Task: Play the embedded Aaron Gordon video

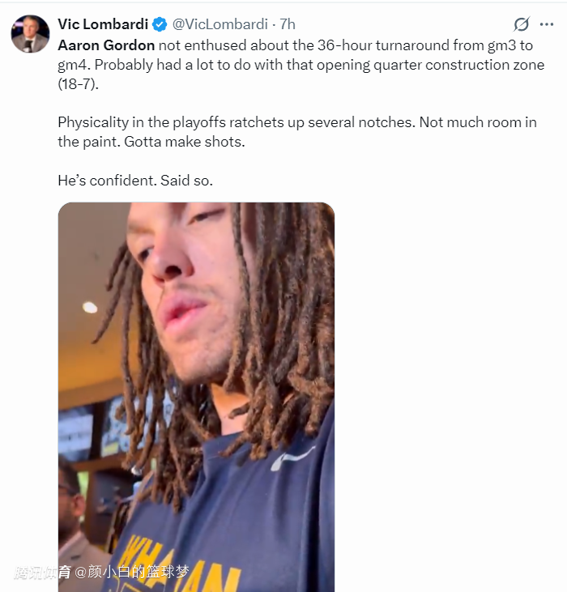Action: tap(196, 397)
